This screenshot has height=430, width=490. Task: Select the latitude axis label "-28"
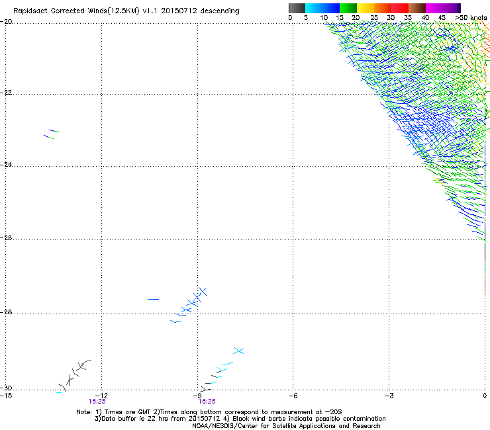point(6,312)
